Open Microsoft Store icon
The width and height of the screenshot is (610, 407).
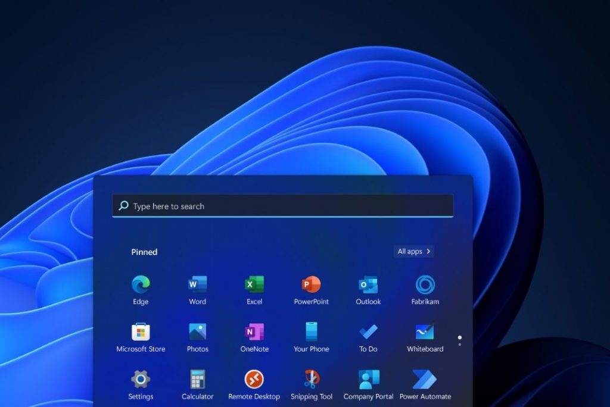coord(141,332)
